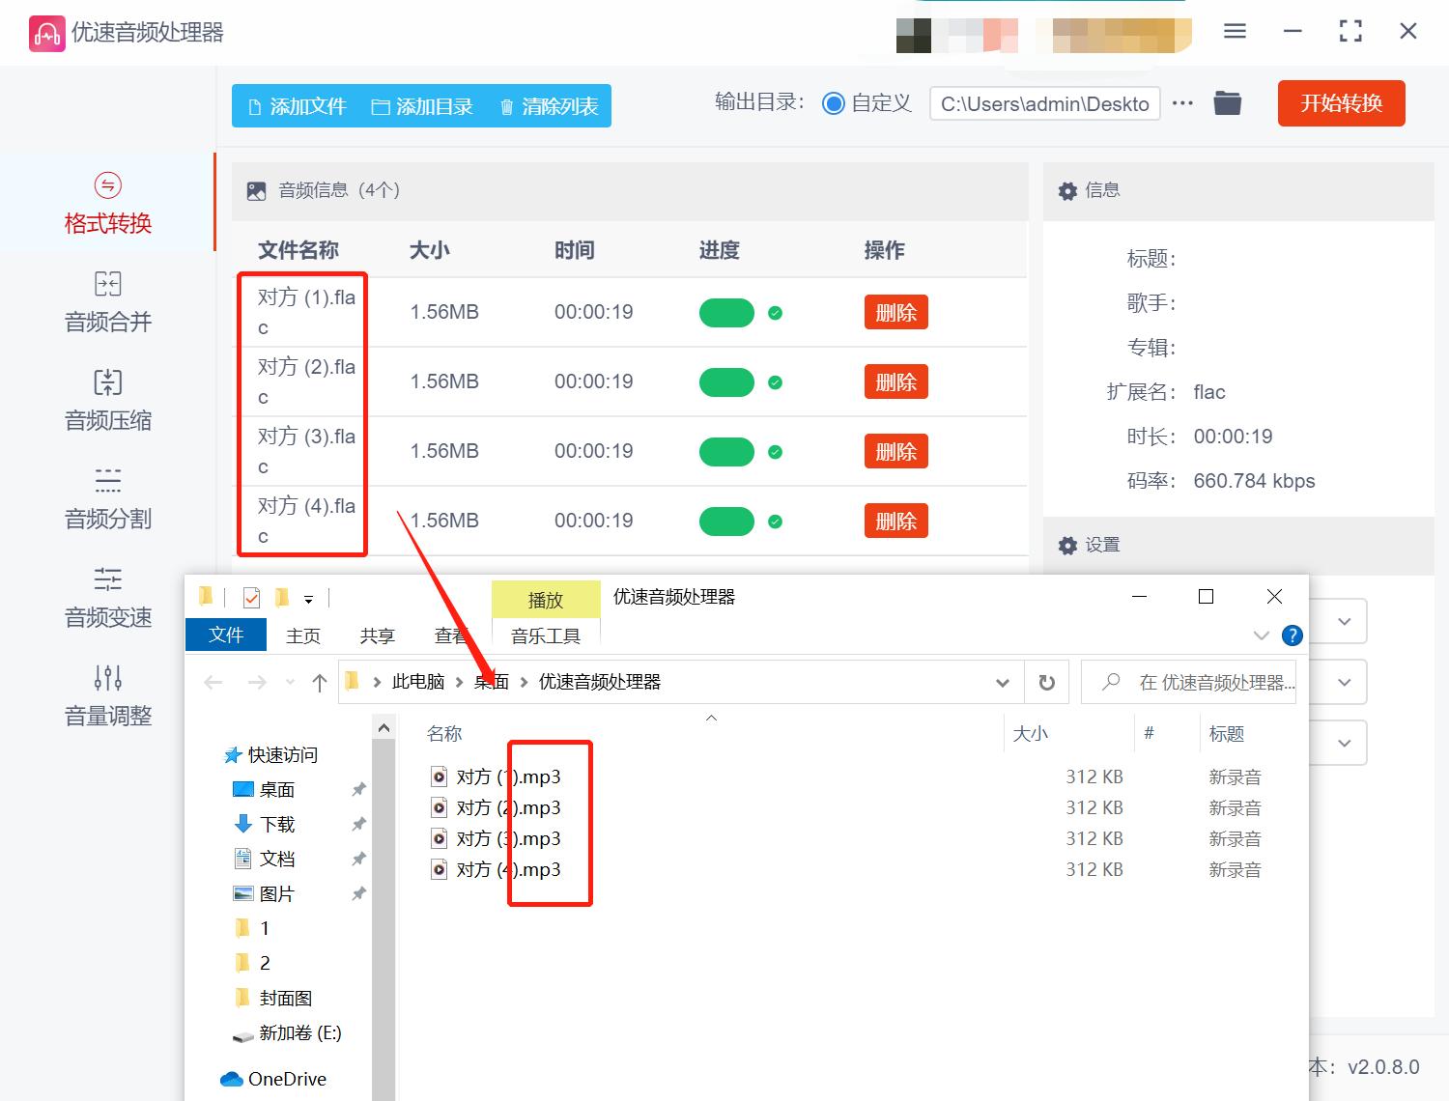
Task: Click the 开始转换 button
Action: tap(1341, 103)
